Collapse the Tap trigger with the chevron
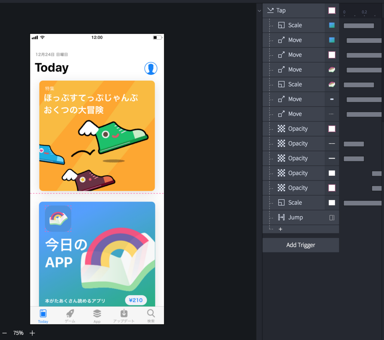Viewport: 384px width, 340px height. (259, 11)
